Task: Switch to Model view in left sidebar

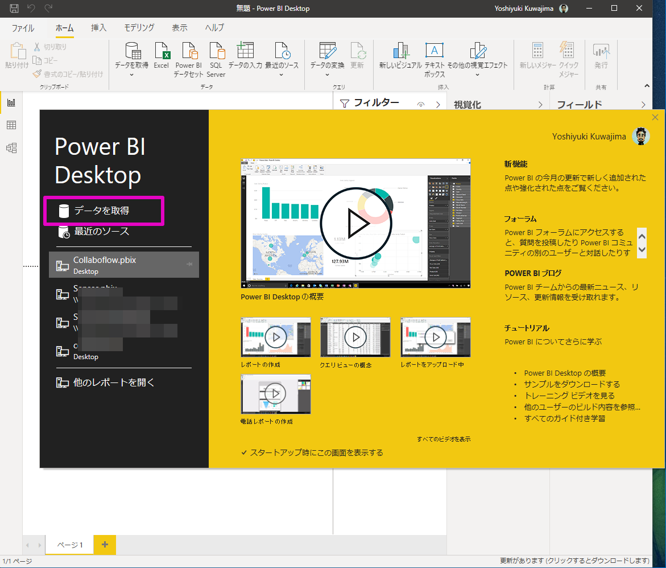Action: tap(11, 148)
